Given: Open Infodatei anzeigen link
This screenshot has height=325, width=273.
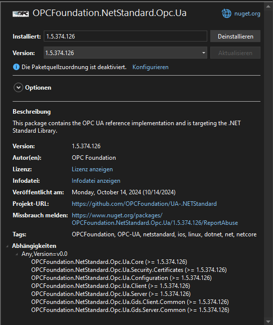Looking at the screenshot, I should 96,181.
